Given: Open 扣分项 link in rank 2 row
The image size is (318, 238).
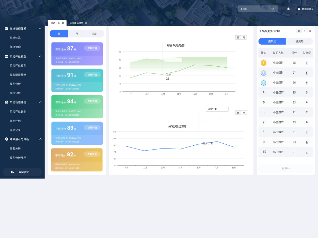Looking at the screenshot, I should click(x=307, y=73).
